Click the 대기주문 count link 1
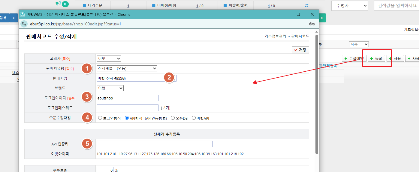419x172 pixels. coord(128,6)
